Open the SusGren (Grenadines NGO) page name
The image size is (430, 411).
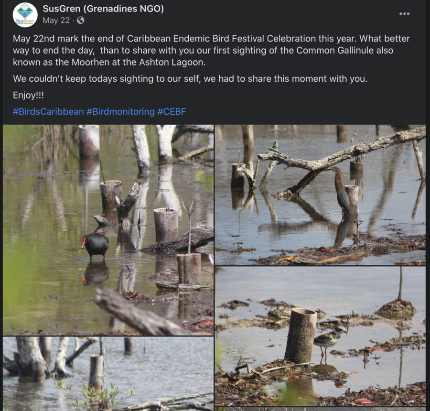click(103, 9)
